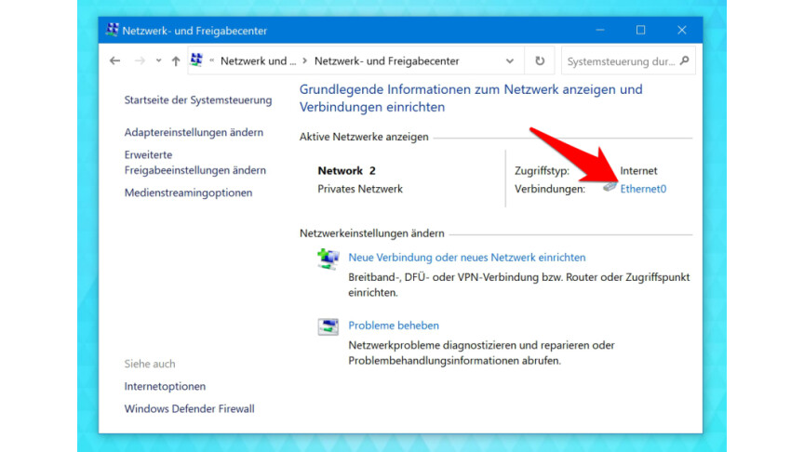Expand the address bar history dropdown
Viewport: 804px width, 452px height.
tap(510, 61)
